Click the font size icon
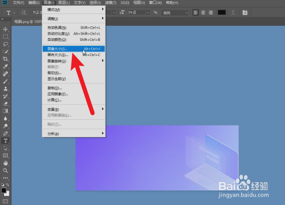 122,12
